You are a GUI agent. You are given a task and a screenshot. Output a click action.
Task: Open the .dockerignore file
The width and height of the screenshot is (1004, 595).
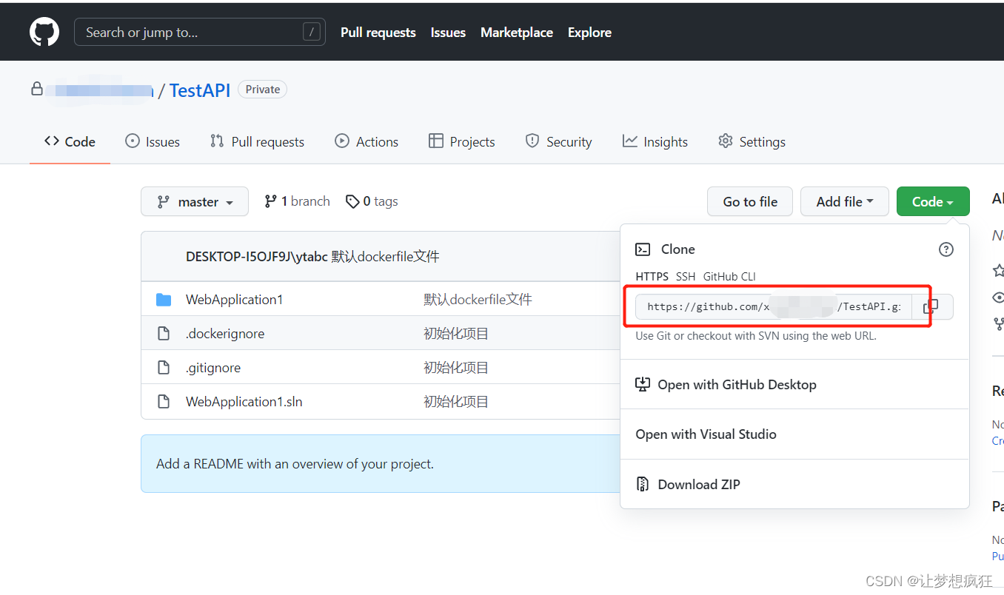pos(225,334)
